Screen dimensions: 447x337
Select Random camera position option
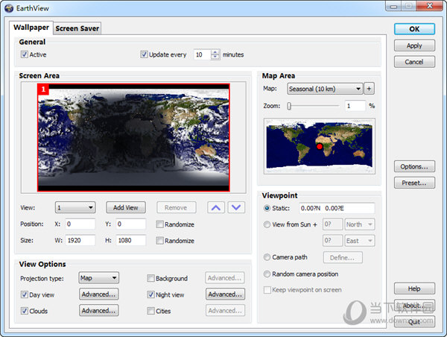(267, 274)
